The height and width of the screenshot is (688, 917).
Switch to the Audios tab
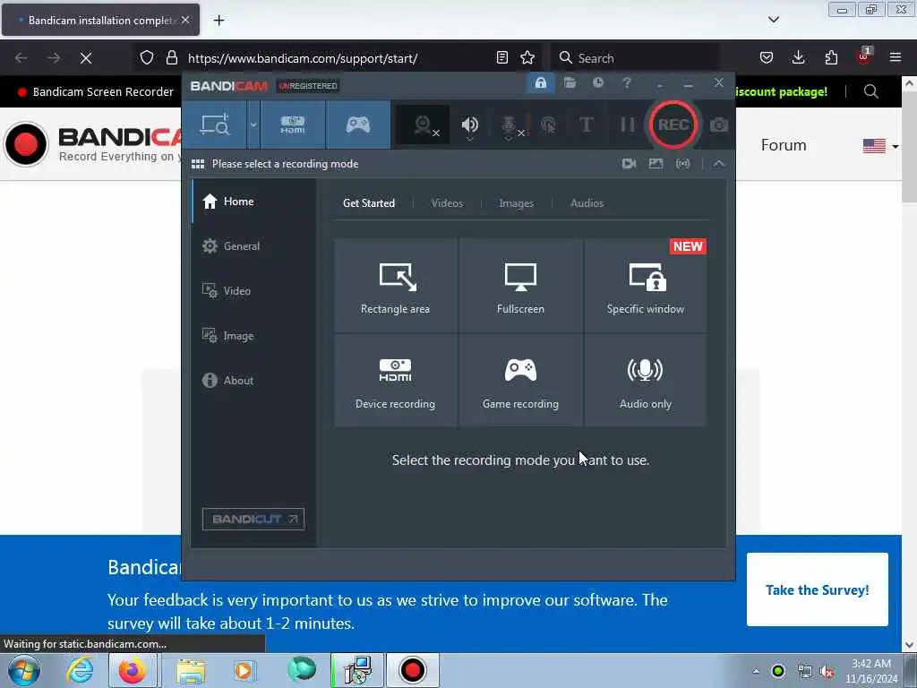587,203
